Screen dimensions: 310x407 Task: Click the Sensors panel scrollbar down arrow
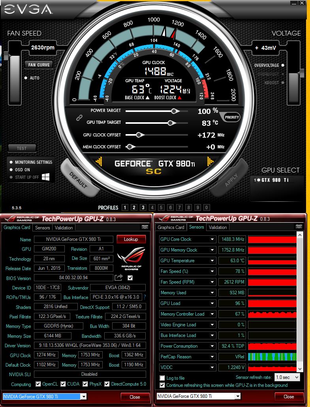(300, 369)
